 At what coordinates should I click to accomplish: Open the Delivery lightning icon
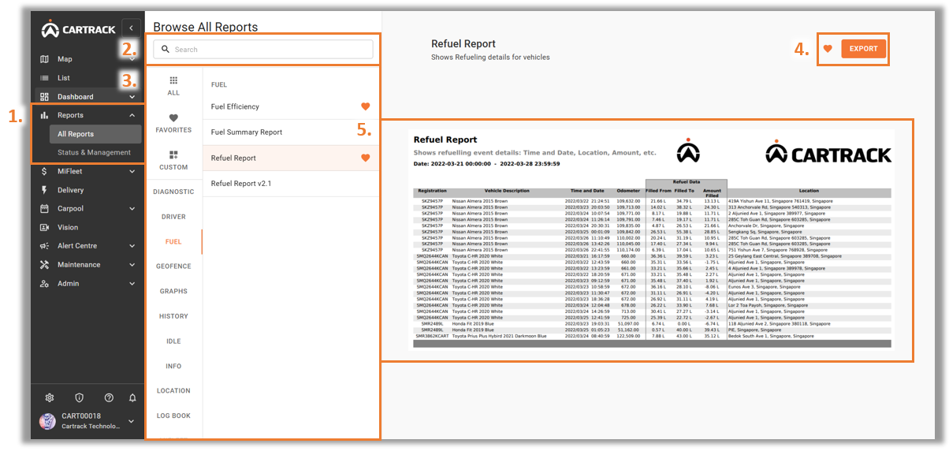point(45,190)
